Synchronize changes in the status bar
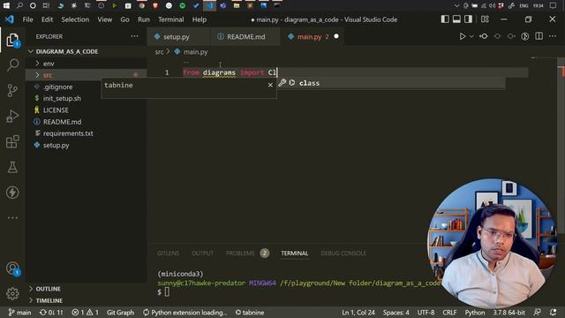Viewport: 565px width, 318px height. [x=51, y=312]
